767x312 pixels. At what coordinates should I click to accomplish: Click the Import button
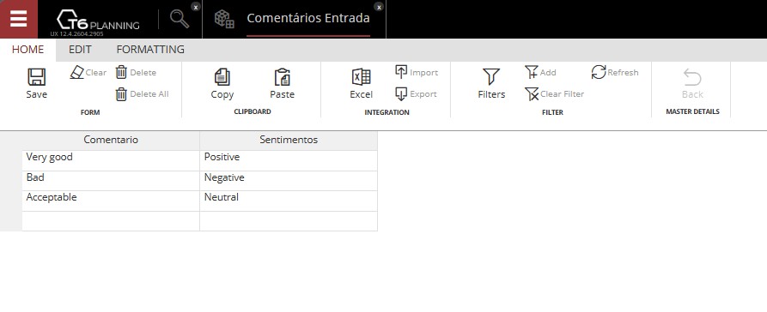point(417,72)
